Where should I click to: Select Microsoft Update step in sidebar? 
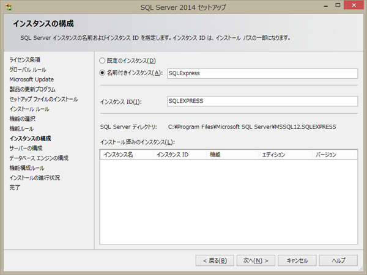(31, 79)
